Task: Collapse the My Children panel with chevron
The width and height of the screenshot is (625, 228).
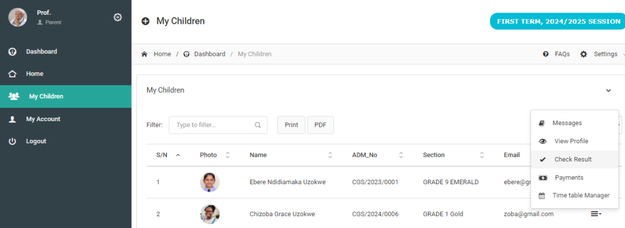Action: coord(609,90)
